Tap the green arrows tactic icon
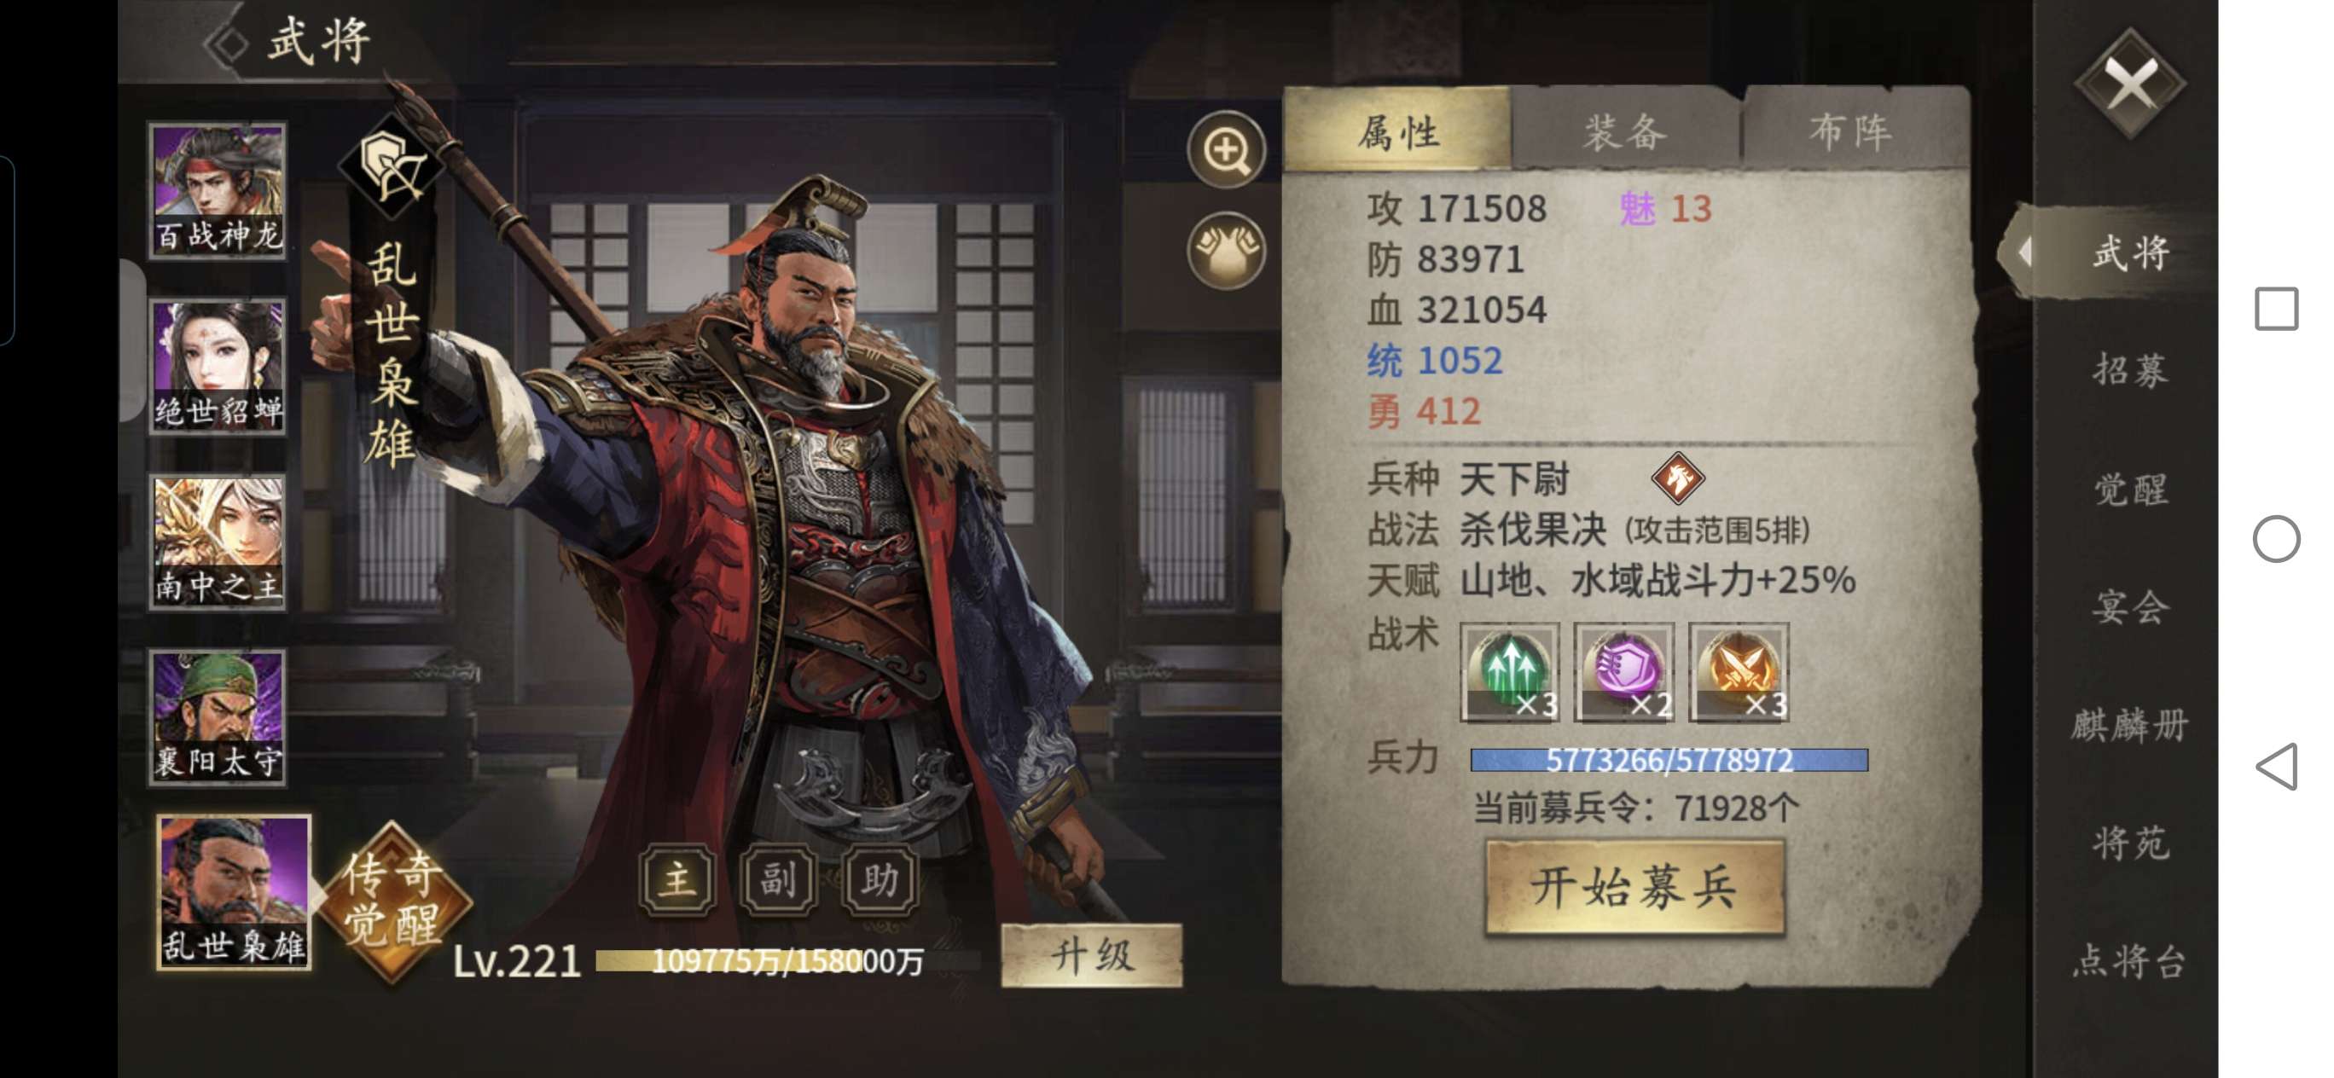 1509,672
